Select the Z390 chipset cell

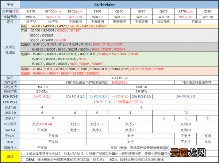click(x=208, y=11)
